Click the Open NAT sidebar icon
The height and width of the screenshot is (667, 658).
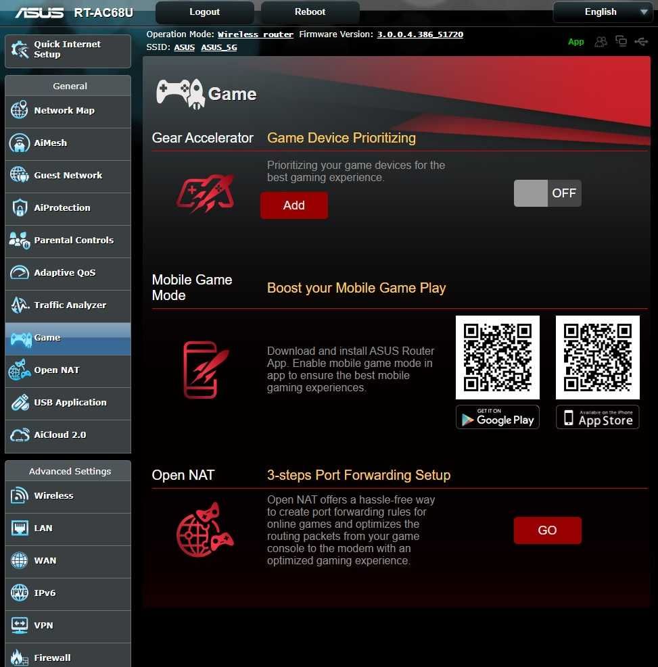pos(19,370)
